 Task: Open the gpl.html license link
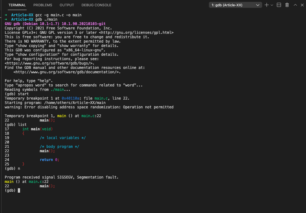(x=136, y=33)
